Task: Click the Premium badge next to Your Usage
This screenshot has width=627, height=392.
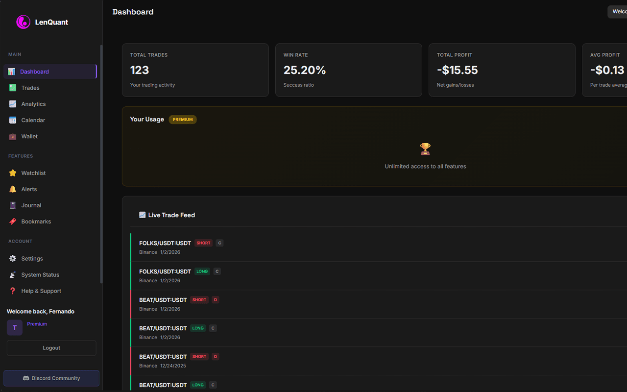Action: pyautogui.click(x=182, y=119)
